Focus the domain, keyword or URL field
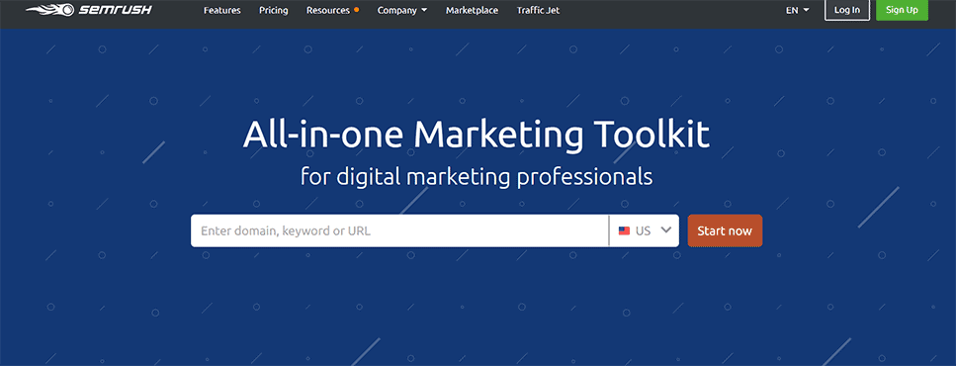956x366 pixels. coord(400,230)
